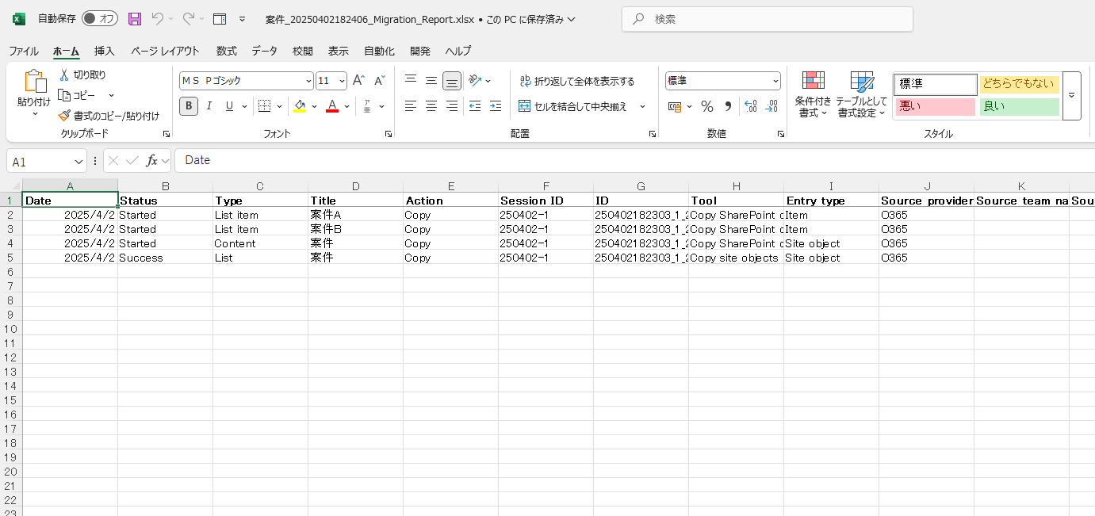Toggle bold formatting off
1095x516 pixels.
coord(188,105)
